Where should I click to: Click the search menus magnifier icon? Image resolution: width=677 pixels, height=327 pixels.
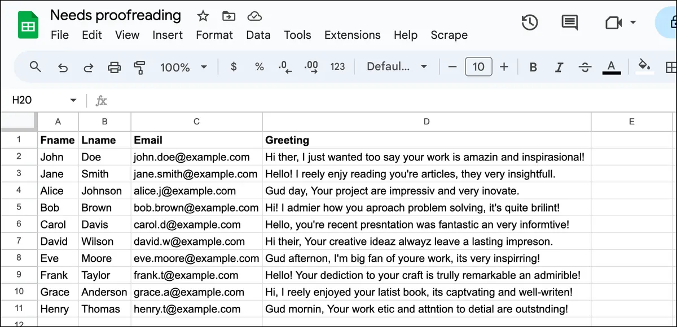coord(35,67)
